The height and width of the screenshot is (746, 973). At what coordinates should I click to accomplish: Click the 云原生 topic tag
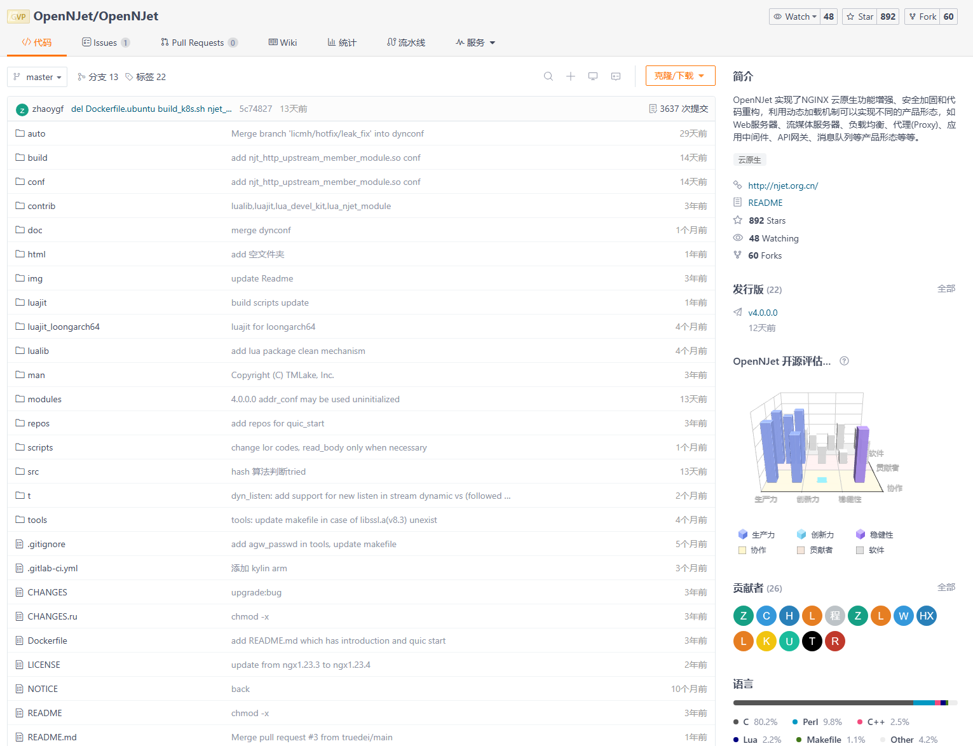click(749, 160)
